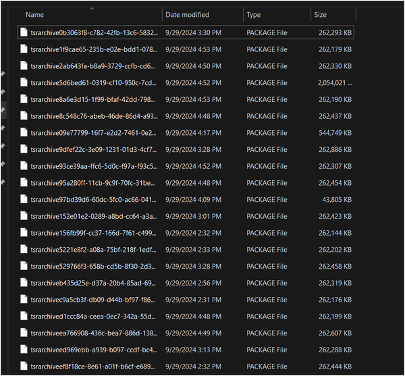Screen dimensions: 405x376
Task: Select tsrarchived1ccc84a-ceea file name
Action: (93, 317)
